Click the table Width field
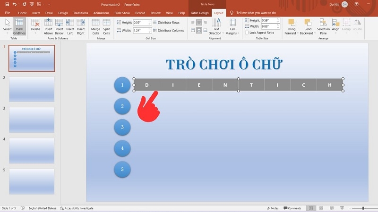 coord(268,26)
